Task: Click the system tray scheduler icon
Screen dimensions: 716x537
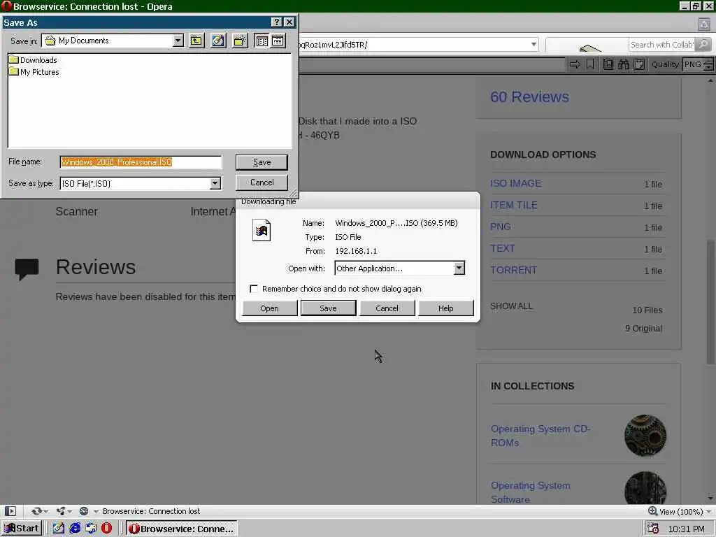Action: click(652, 529)
